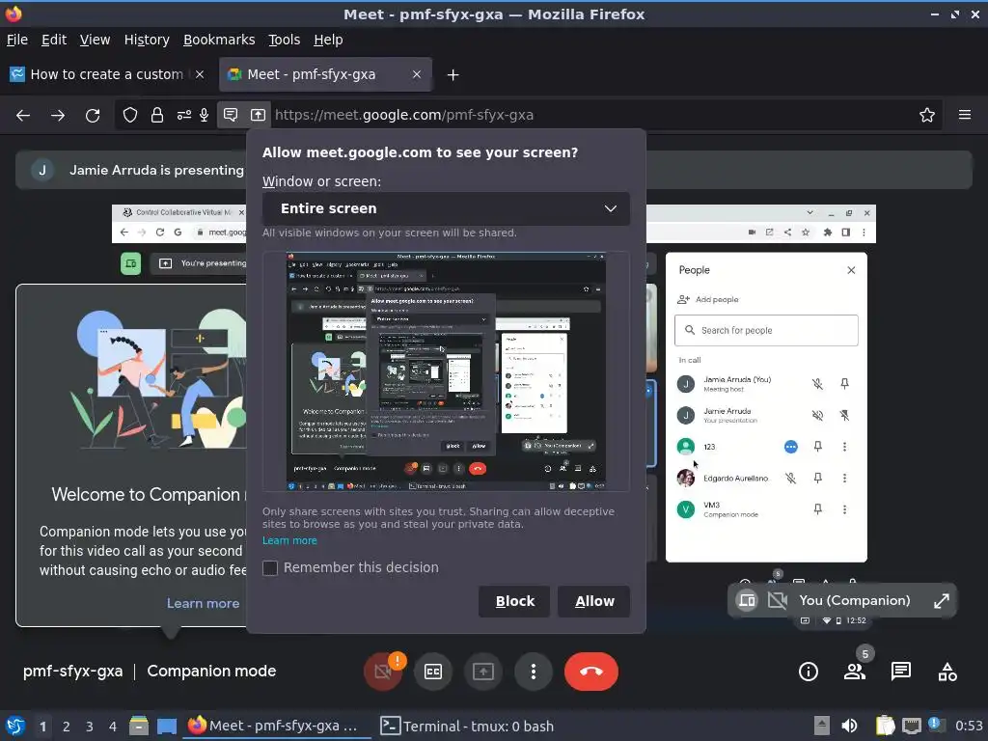Open chat with everyone icon
Screen dimensions: 988x741
(x=901, y=672)
